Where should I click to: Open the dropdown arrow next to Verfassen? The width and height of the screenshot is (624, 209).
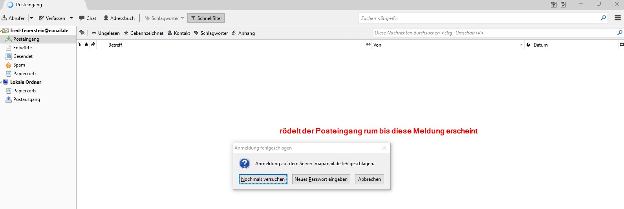(x=71, y=18)
